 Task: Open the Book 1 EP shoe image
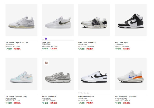58,20
